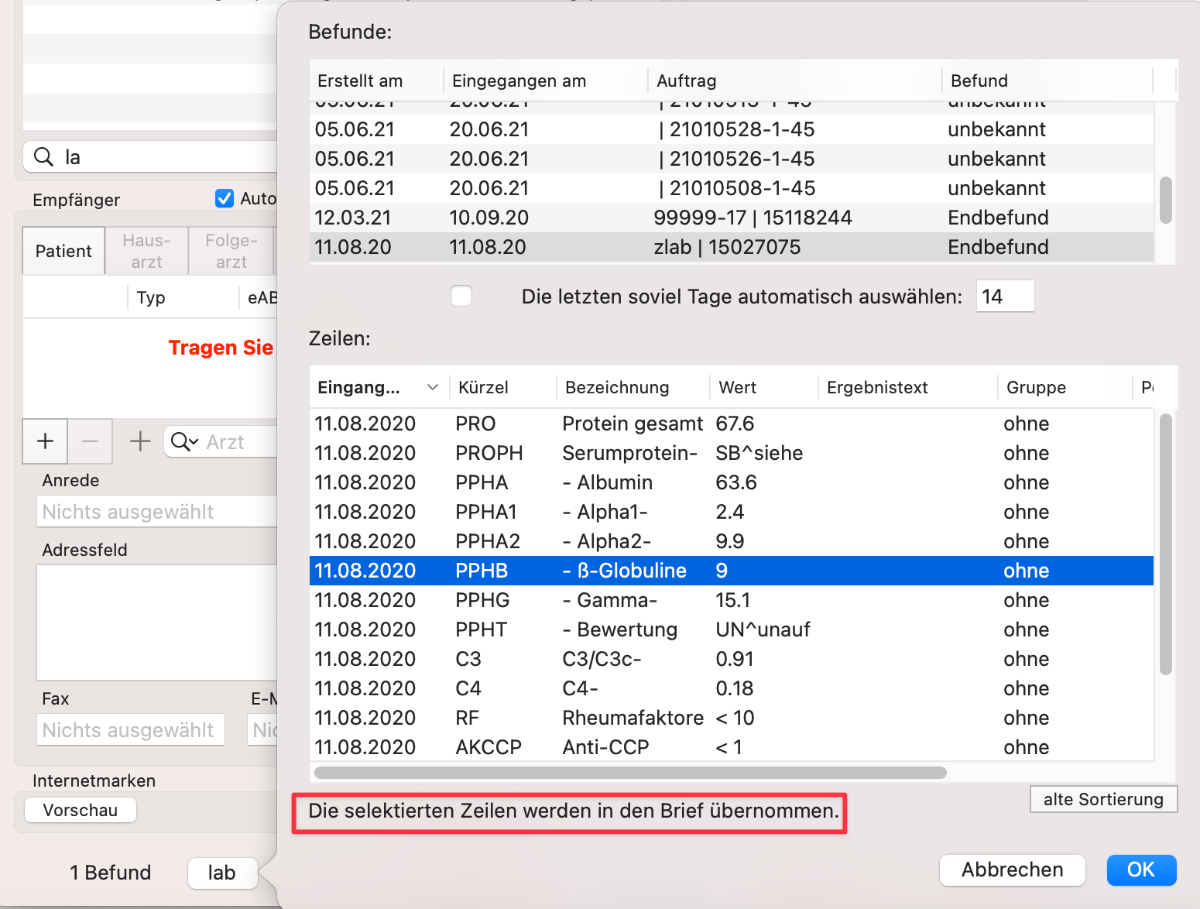Image resolution: width=1200 pixels, height=909 pixels.
Task: Click the Kürzel column header
Action: [502, 387]
